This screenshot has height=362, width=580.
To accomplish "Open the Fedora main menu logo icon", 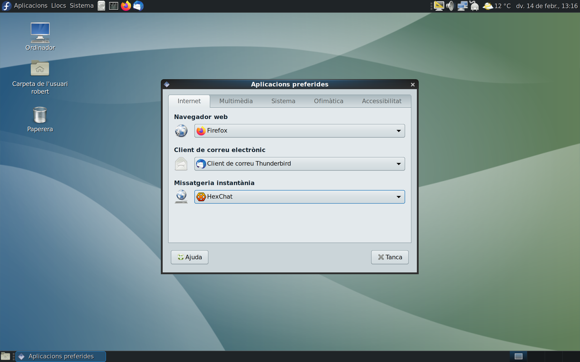I will coord(6,6).
